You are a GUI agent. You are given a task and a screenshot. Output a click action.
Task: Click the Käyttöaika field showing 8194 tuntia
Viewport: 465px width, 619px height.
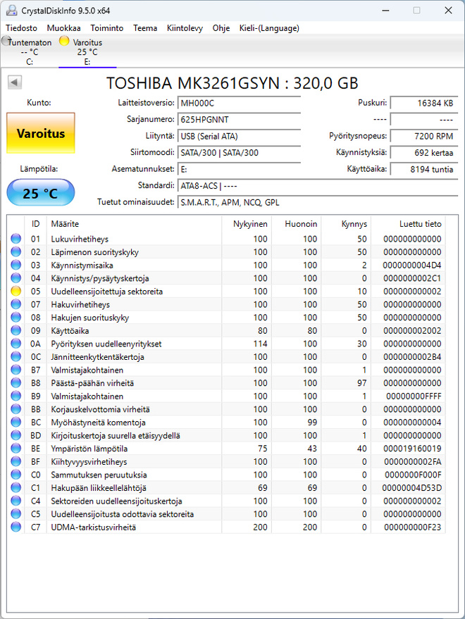tap(424, 169)
